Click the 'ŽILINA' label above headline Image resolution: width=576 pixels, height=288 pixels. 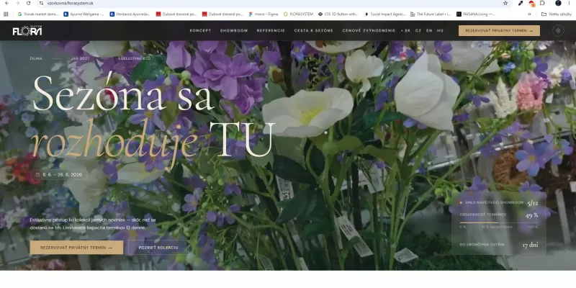pos(36,58)
